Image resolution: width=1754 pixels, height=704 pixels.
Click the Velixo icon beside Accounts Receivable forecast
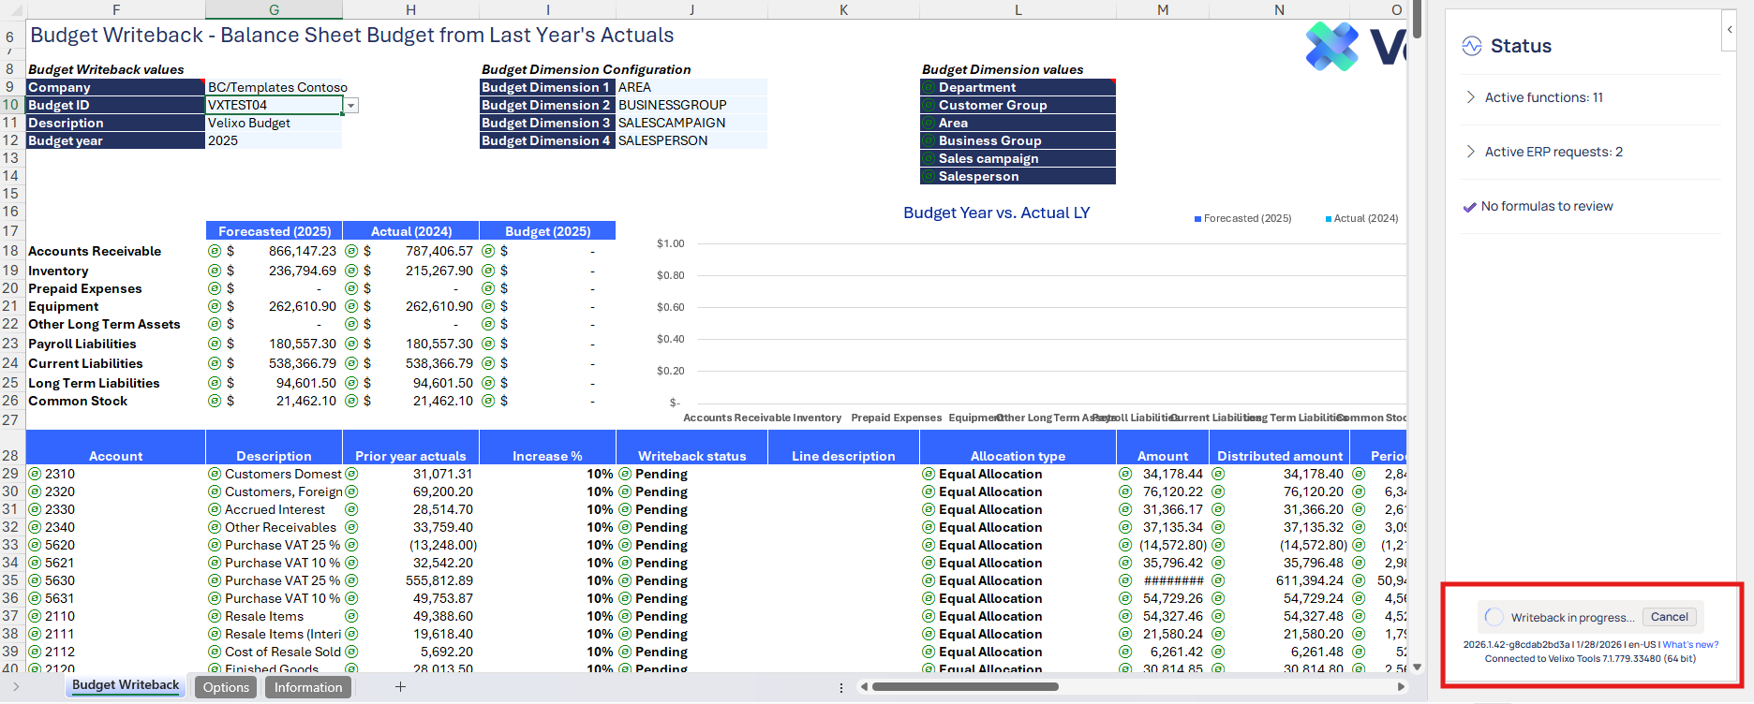pos(215,251)
